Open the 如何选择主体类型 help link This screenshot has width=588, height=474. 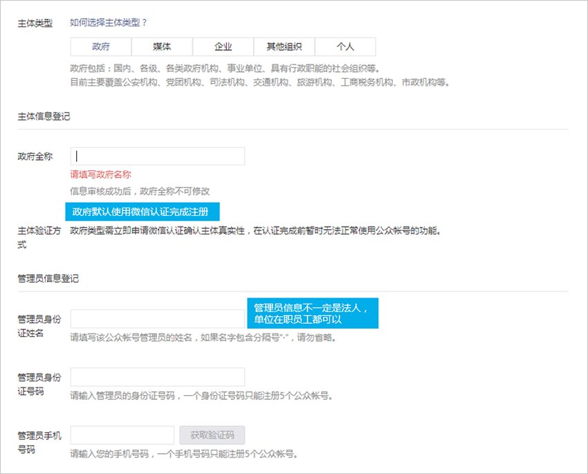[x=109, y=21]
